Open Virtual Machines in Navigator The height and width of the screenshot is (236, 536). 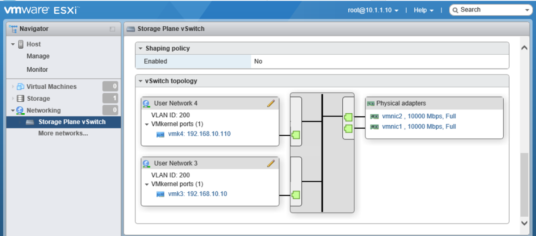(x=51, y=86)
